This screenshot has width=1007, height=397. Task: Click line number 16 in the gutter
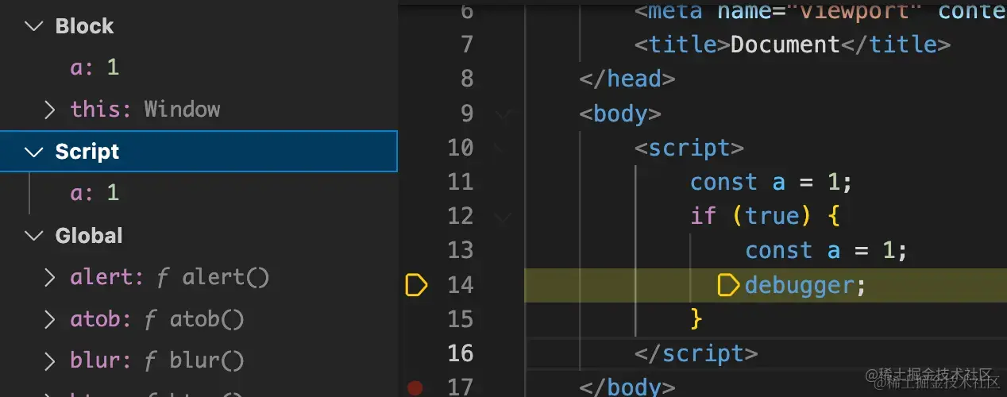(x=461, y=353)
